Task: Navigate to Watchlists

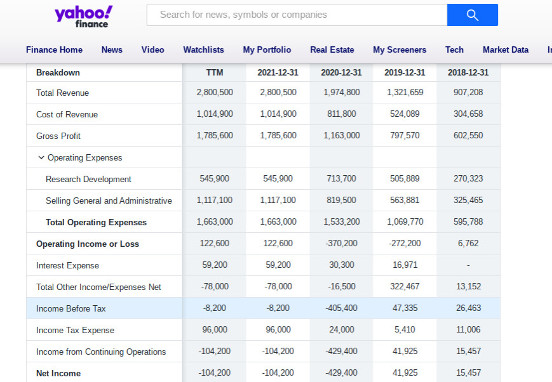Action: (203, 49)
